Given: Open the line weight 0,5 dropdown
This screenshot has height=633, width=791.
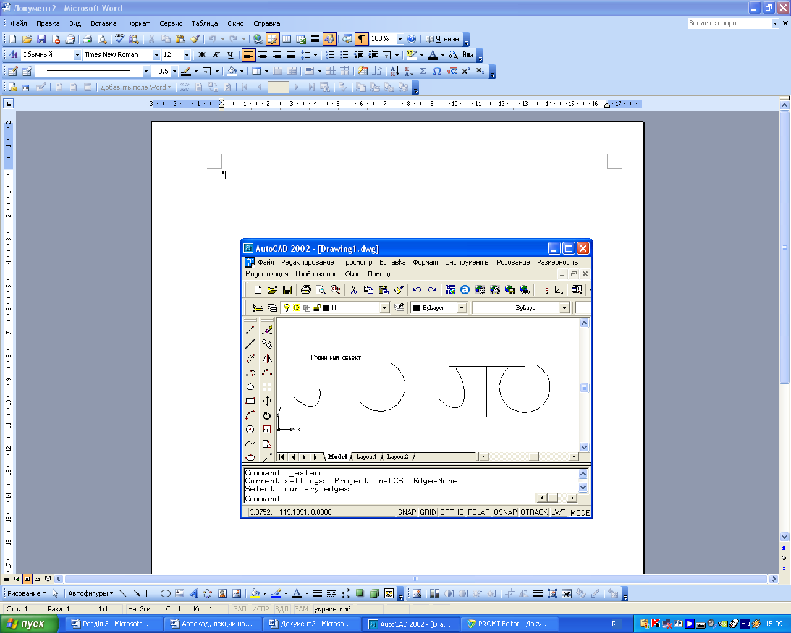Looking at the screenshot, I should (174, 71).
